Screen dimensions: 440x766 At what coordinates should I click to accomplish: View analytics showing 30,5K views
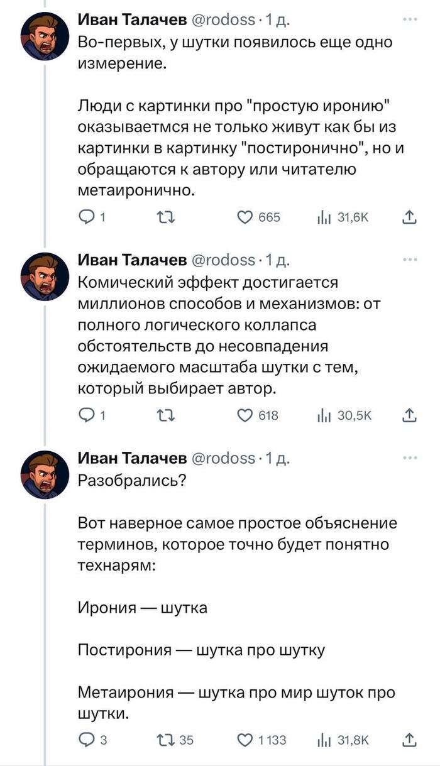click(x=323, y=415)
